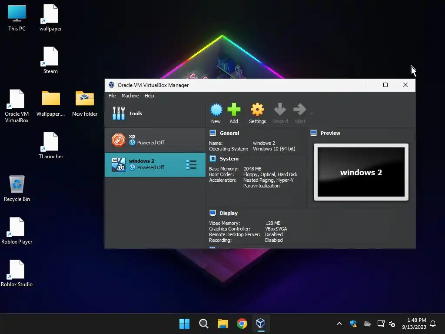This screenshot has width=445, height=334.
Task: Click Video Memory value 128 MB
Action: [273, 223]
